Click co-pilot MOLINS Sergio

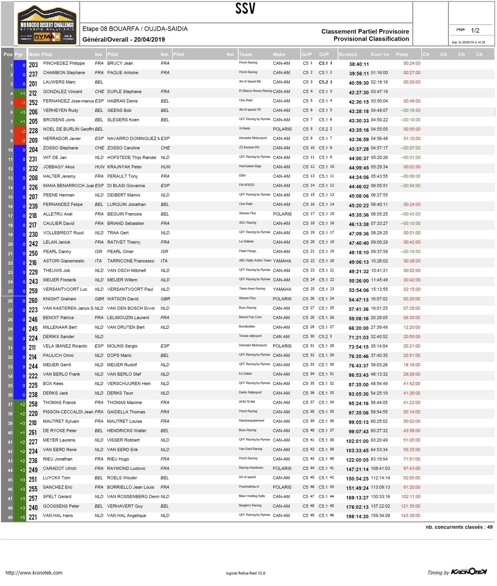(x=122, y=346)
